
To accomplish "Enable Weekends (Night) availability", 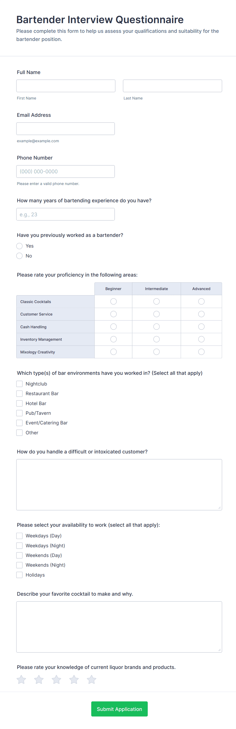I will pos(20,565).
